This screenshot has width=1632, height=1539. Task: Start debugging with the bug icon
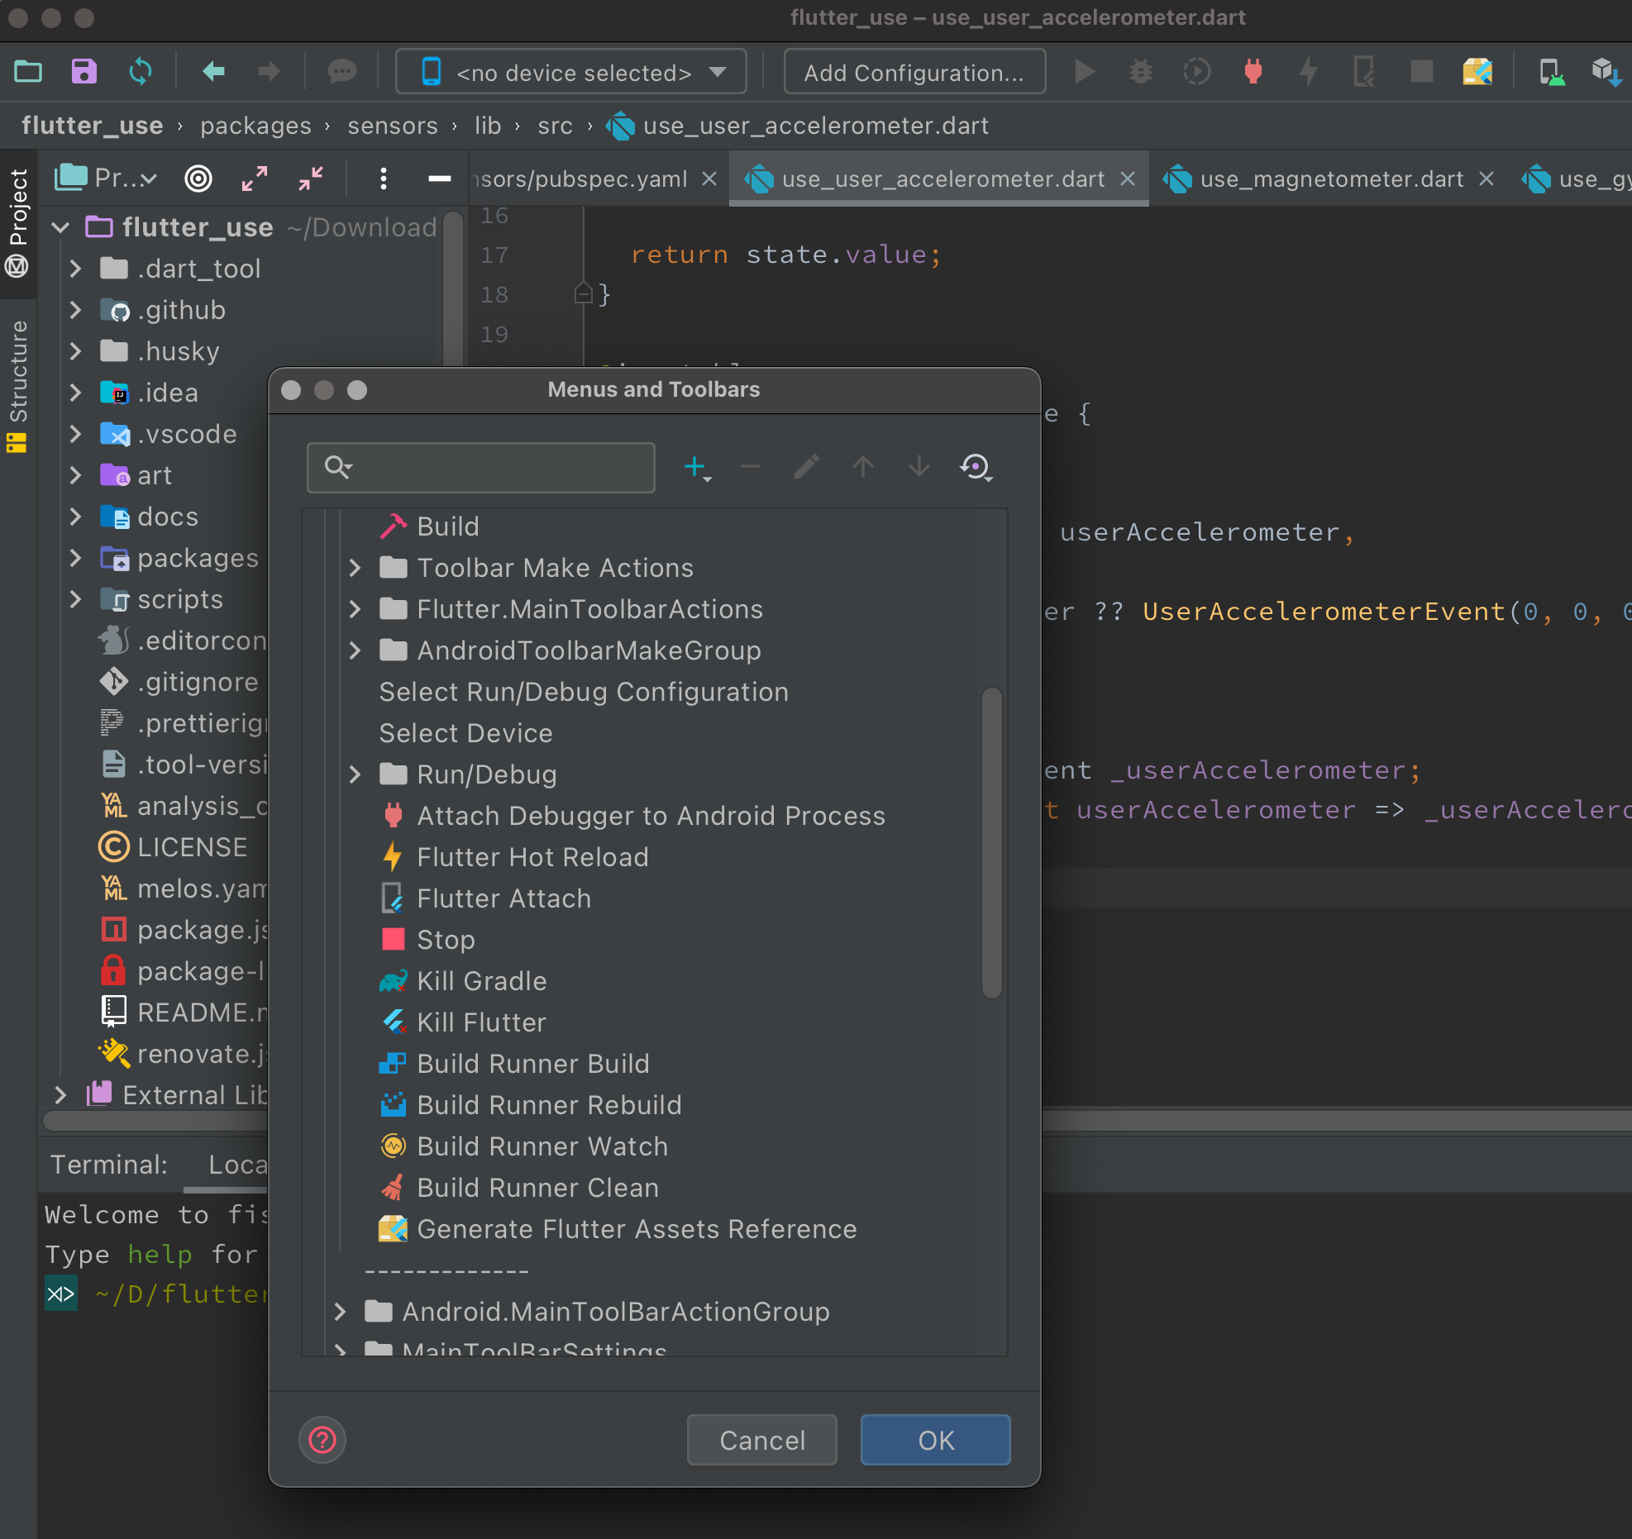(1141, 72)
